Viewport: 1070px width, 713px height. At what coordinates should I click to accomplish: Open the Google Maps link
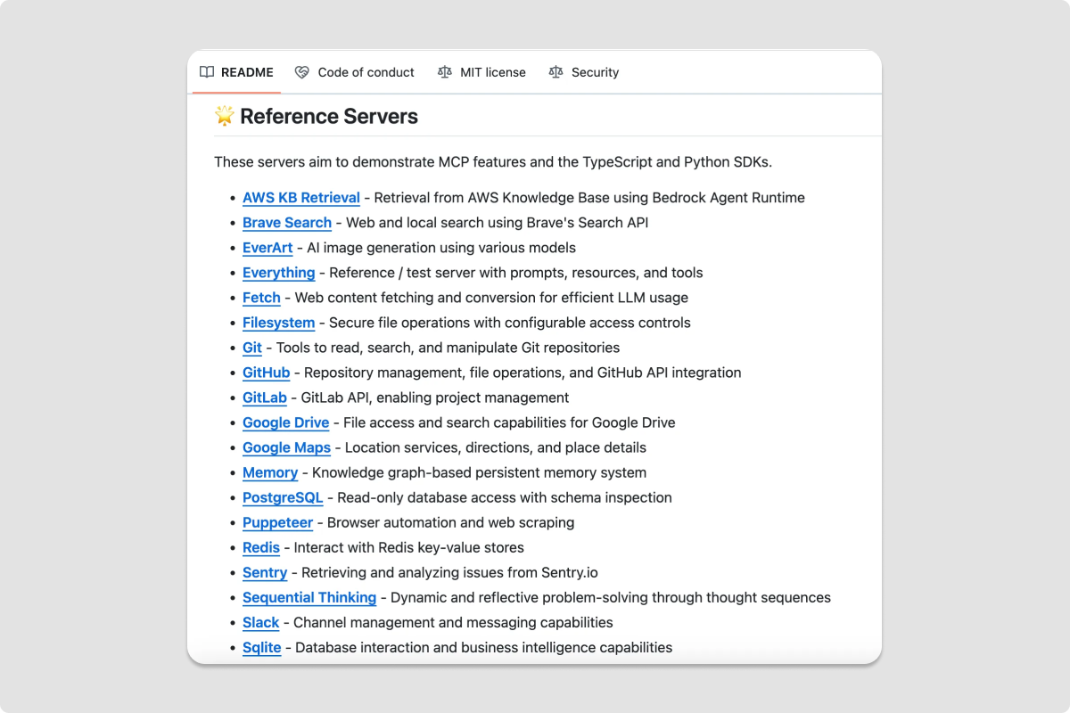point(286,447)
